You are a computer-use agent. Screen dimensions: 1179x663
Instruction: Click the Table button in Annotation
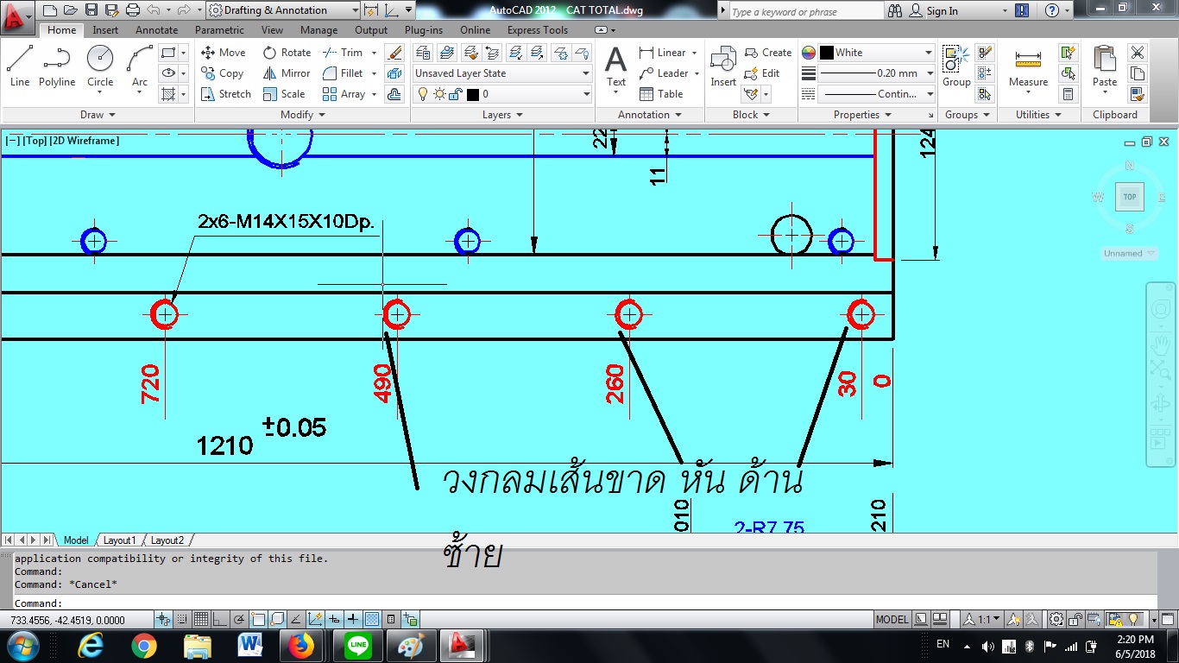pyautogui.click(x=661, y=94)
